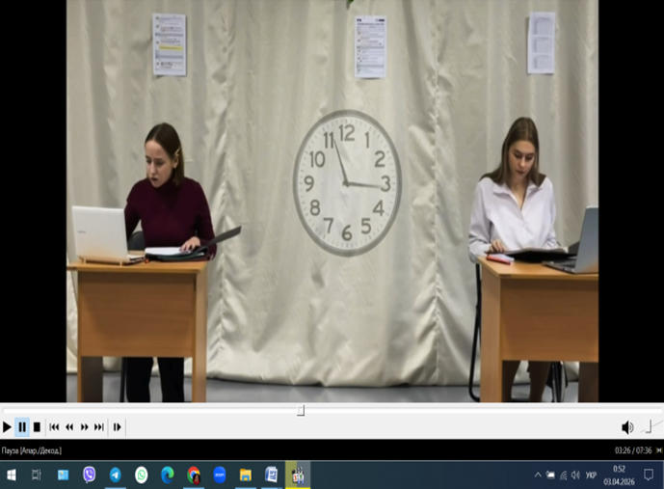Launch Viber from the taskbar

click(90, 475)
